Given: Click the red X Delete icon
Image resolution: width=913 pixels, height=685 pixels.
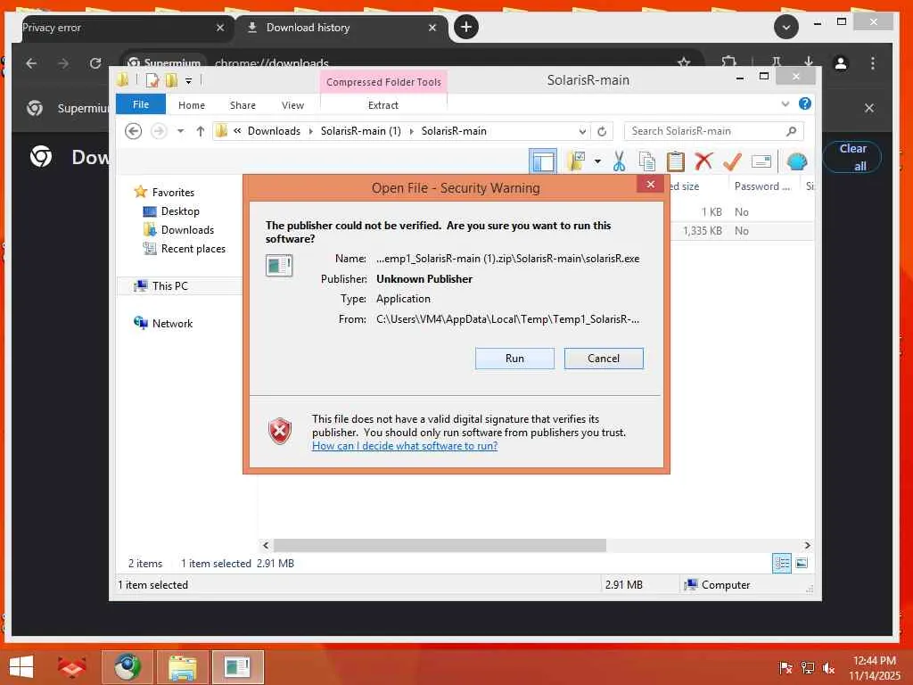Looking at the screenshot, I should pos(703,161).
